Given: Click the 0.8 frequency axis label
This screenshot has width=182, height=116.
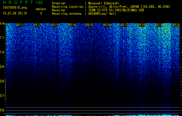Looking at the screenshot, I should pyautogui.click(x=2, y=81).
